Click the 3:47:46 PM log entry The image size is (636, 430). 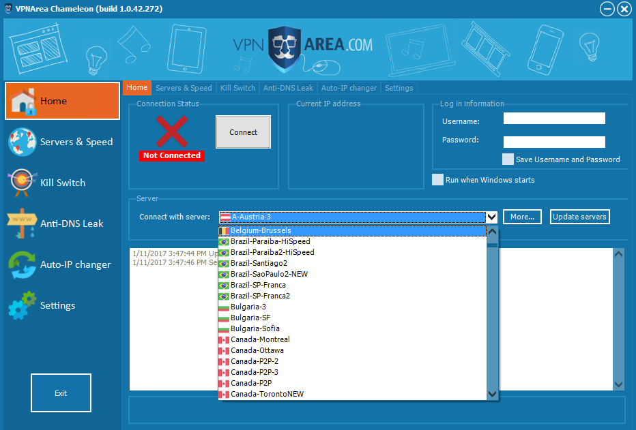(175, 262)
